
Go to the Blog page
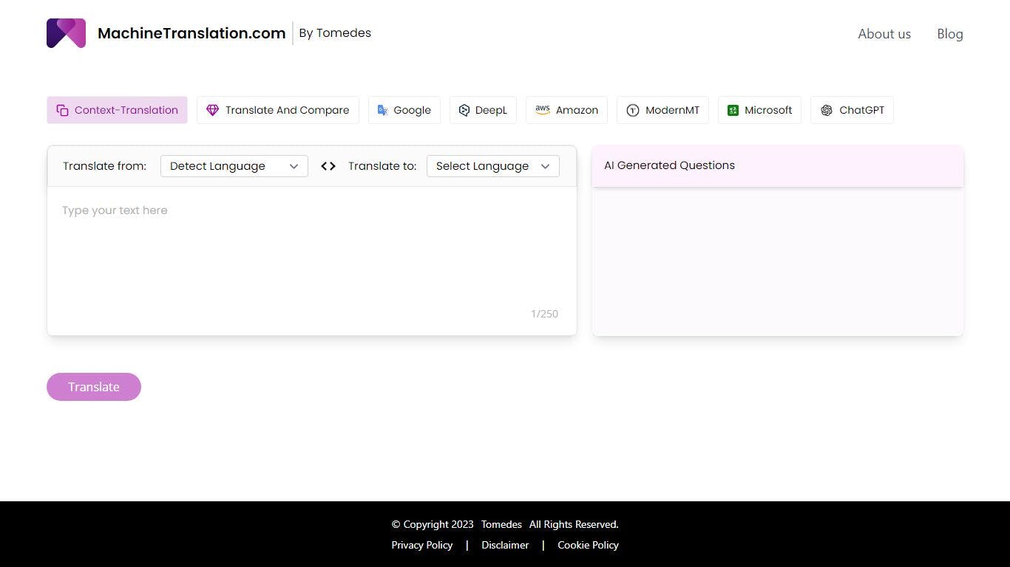tap(949, 34)
